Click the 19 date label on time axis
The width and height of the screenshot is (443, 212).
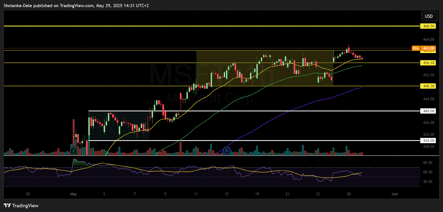point(257,194)
